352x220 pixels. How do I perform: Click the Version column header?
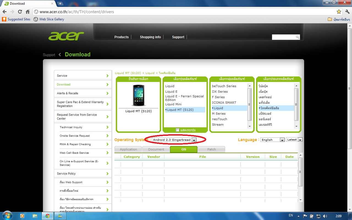pyautogui.click(x=253, y=157)
